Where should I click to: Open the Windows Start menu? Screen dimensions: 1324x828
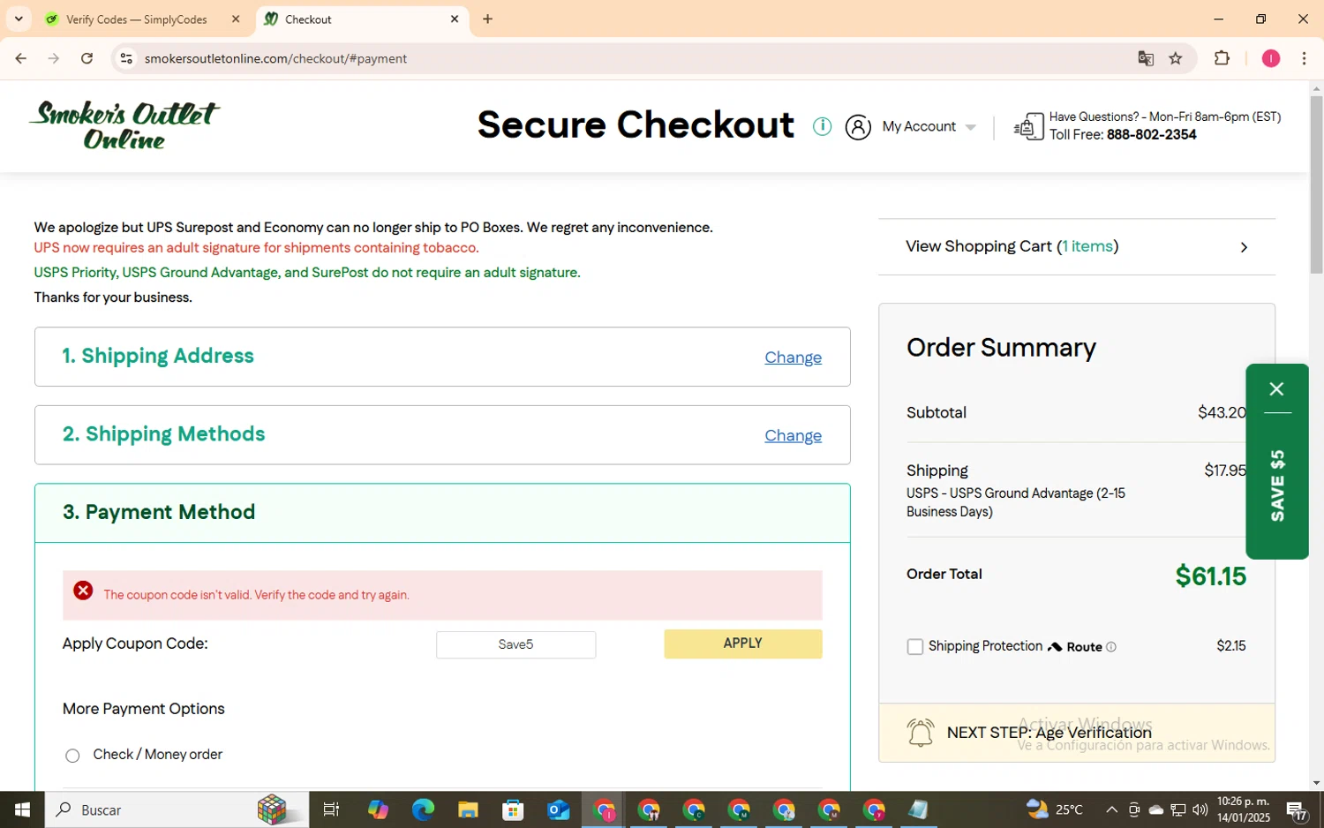[22, 809]
